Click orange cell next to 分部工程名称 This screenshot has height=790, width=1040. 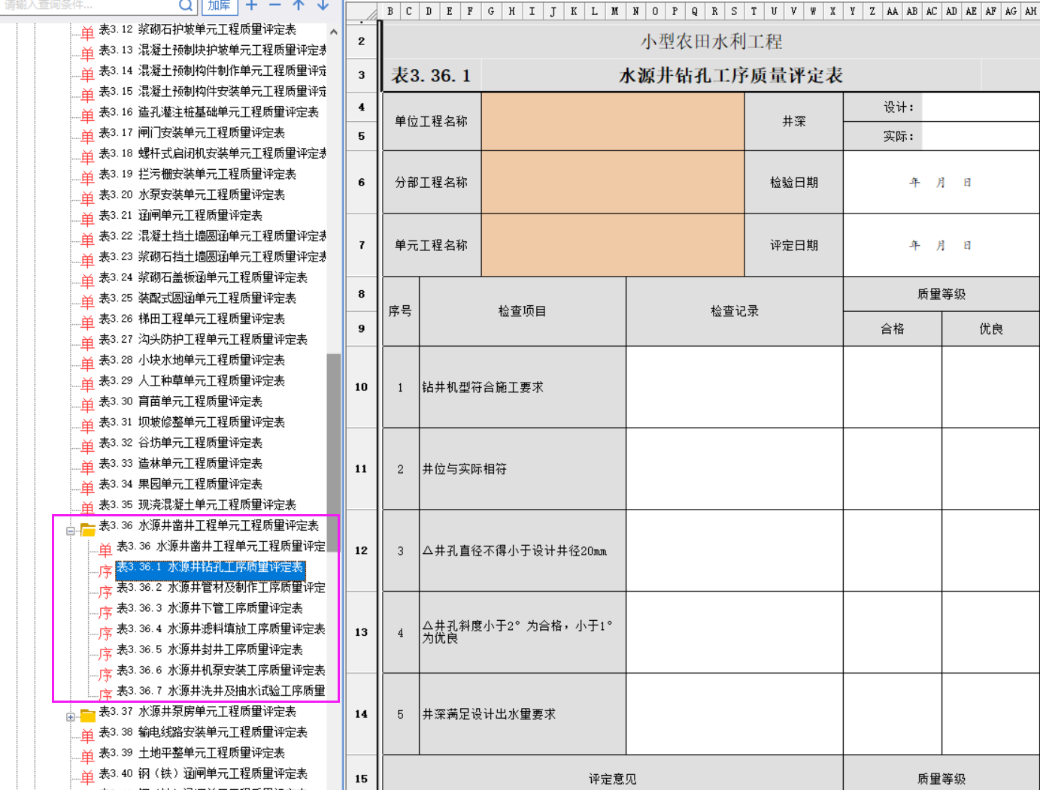[x=613, y=183]
